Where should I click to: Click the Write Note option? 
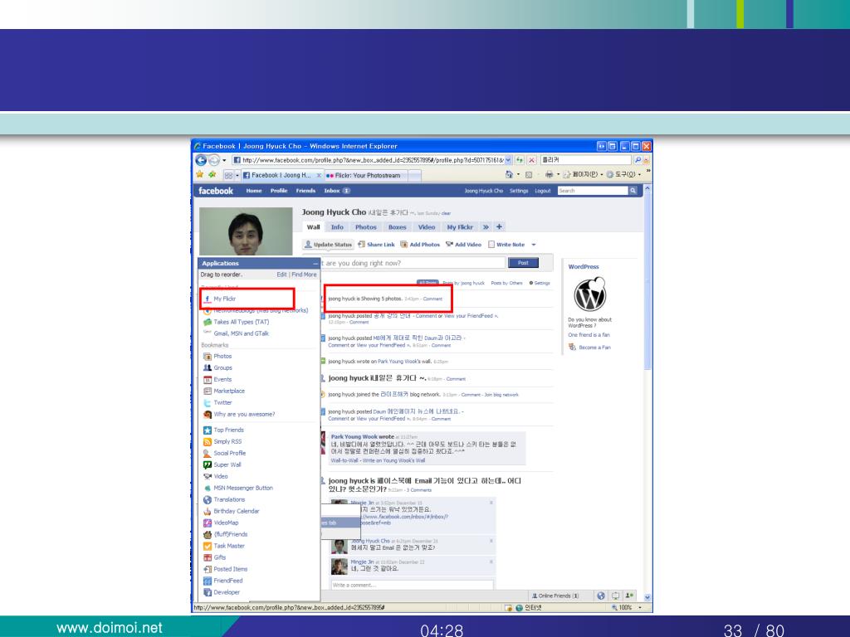[506, 245]
